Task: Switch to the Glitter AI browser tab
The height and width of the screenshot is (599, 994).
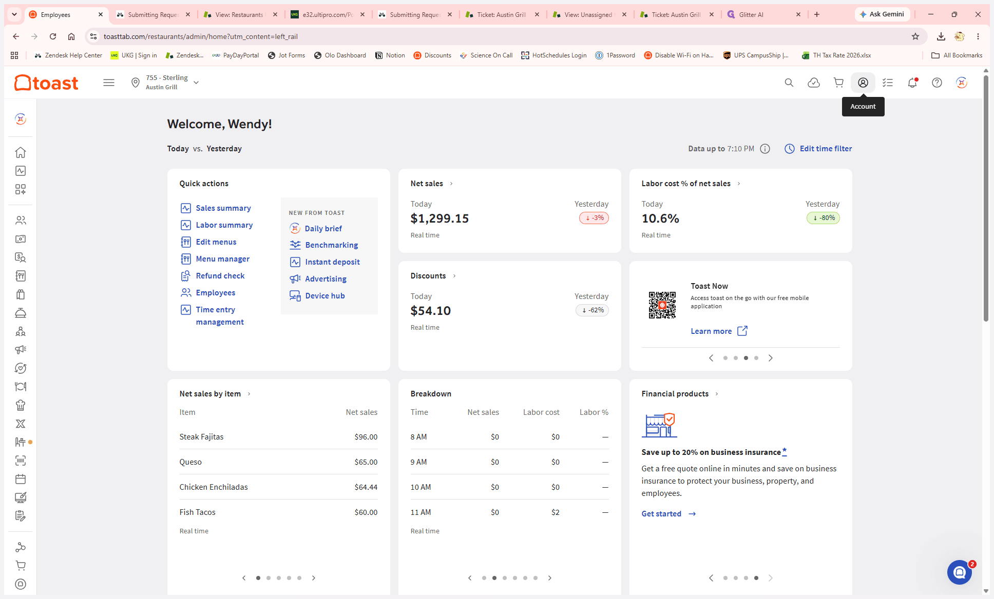Action: [x=764, y=14]
